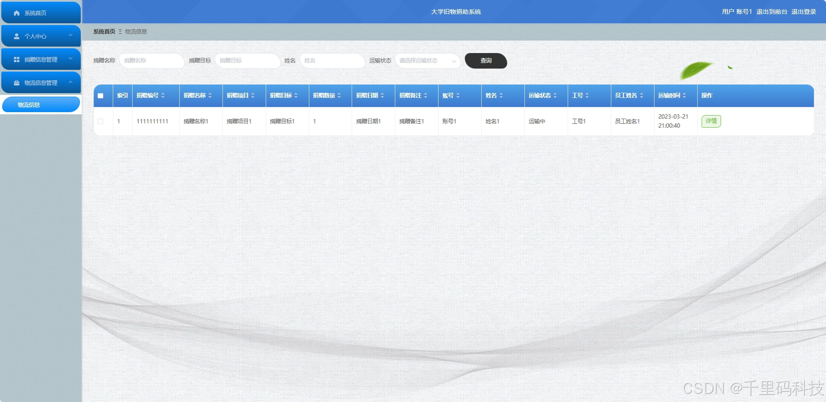Sort by 捐赠目标 column arrows
This screenshot has width=826, height=402.
[296, 95]
